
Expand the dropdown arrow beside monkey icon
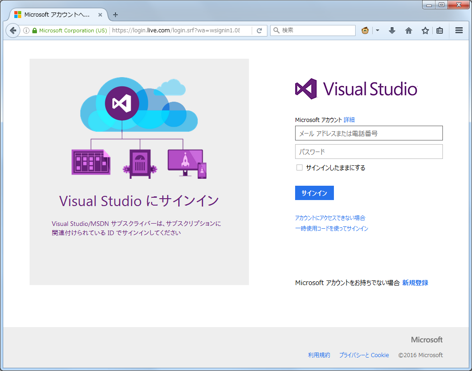[x=377, y=30]
